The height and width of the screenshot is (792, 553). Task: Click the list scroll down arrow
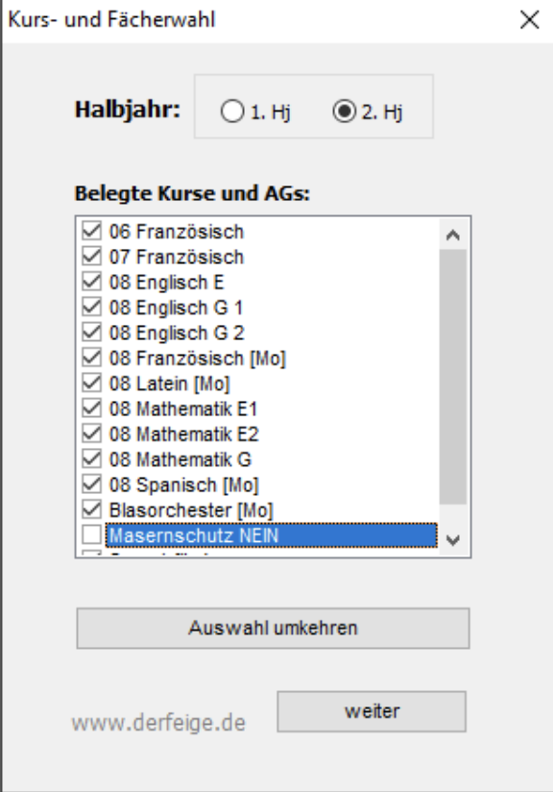point(453,540)
